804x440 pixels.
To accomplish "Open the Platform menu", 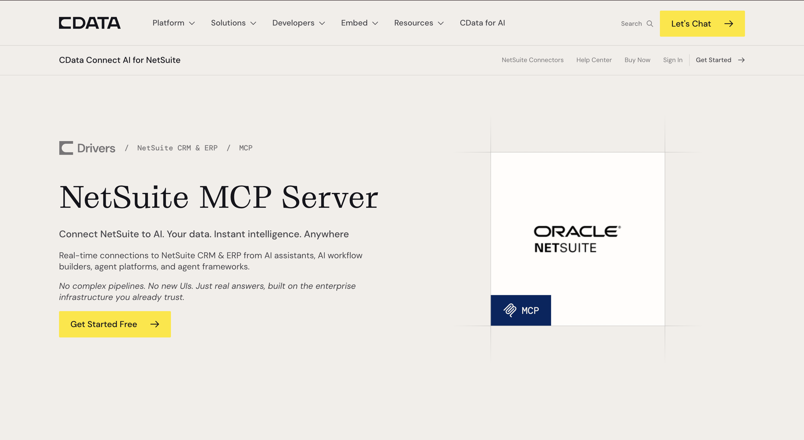I will (x=174, y=23).
